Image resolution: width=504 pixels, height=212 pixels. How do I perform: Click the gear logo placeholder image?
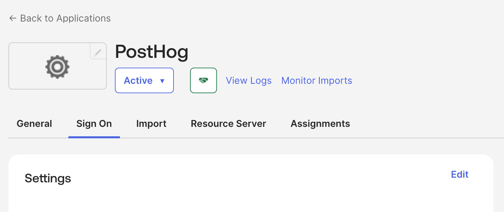(x=58, y=67)
